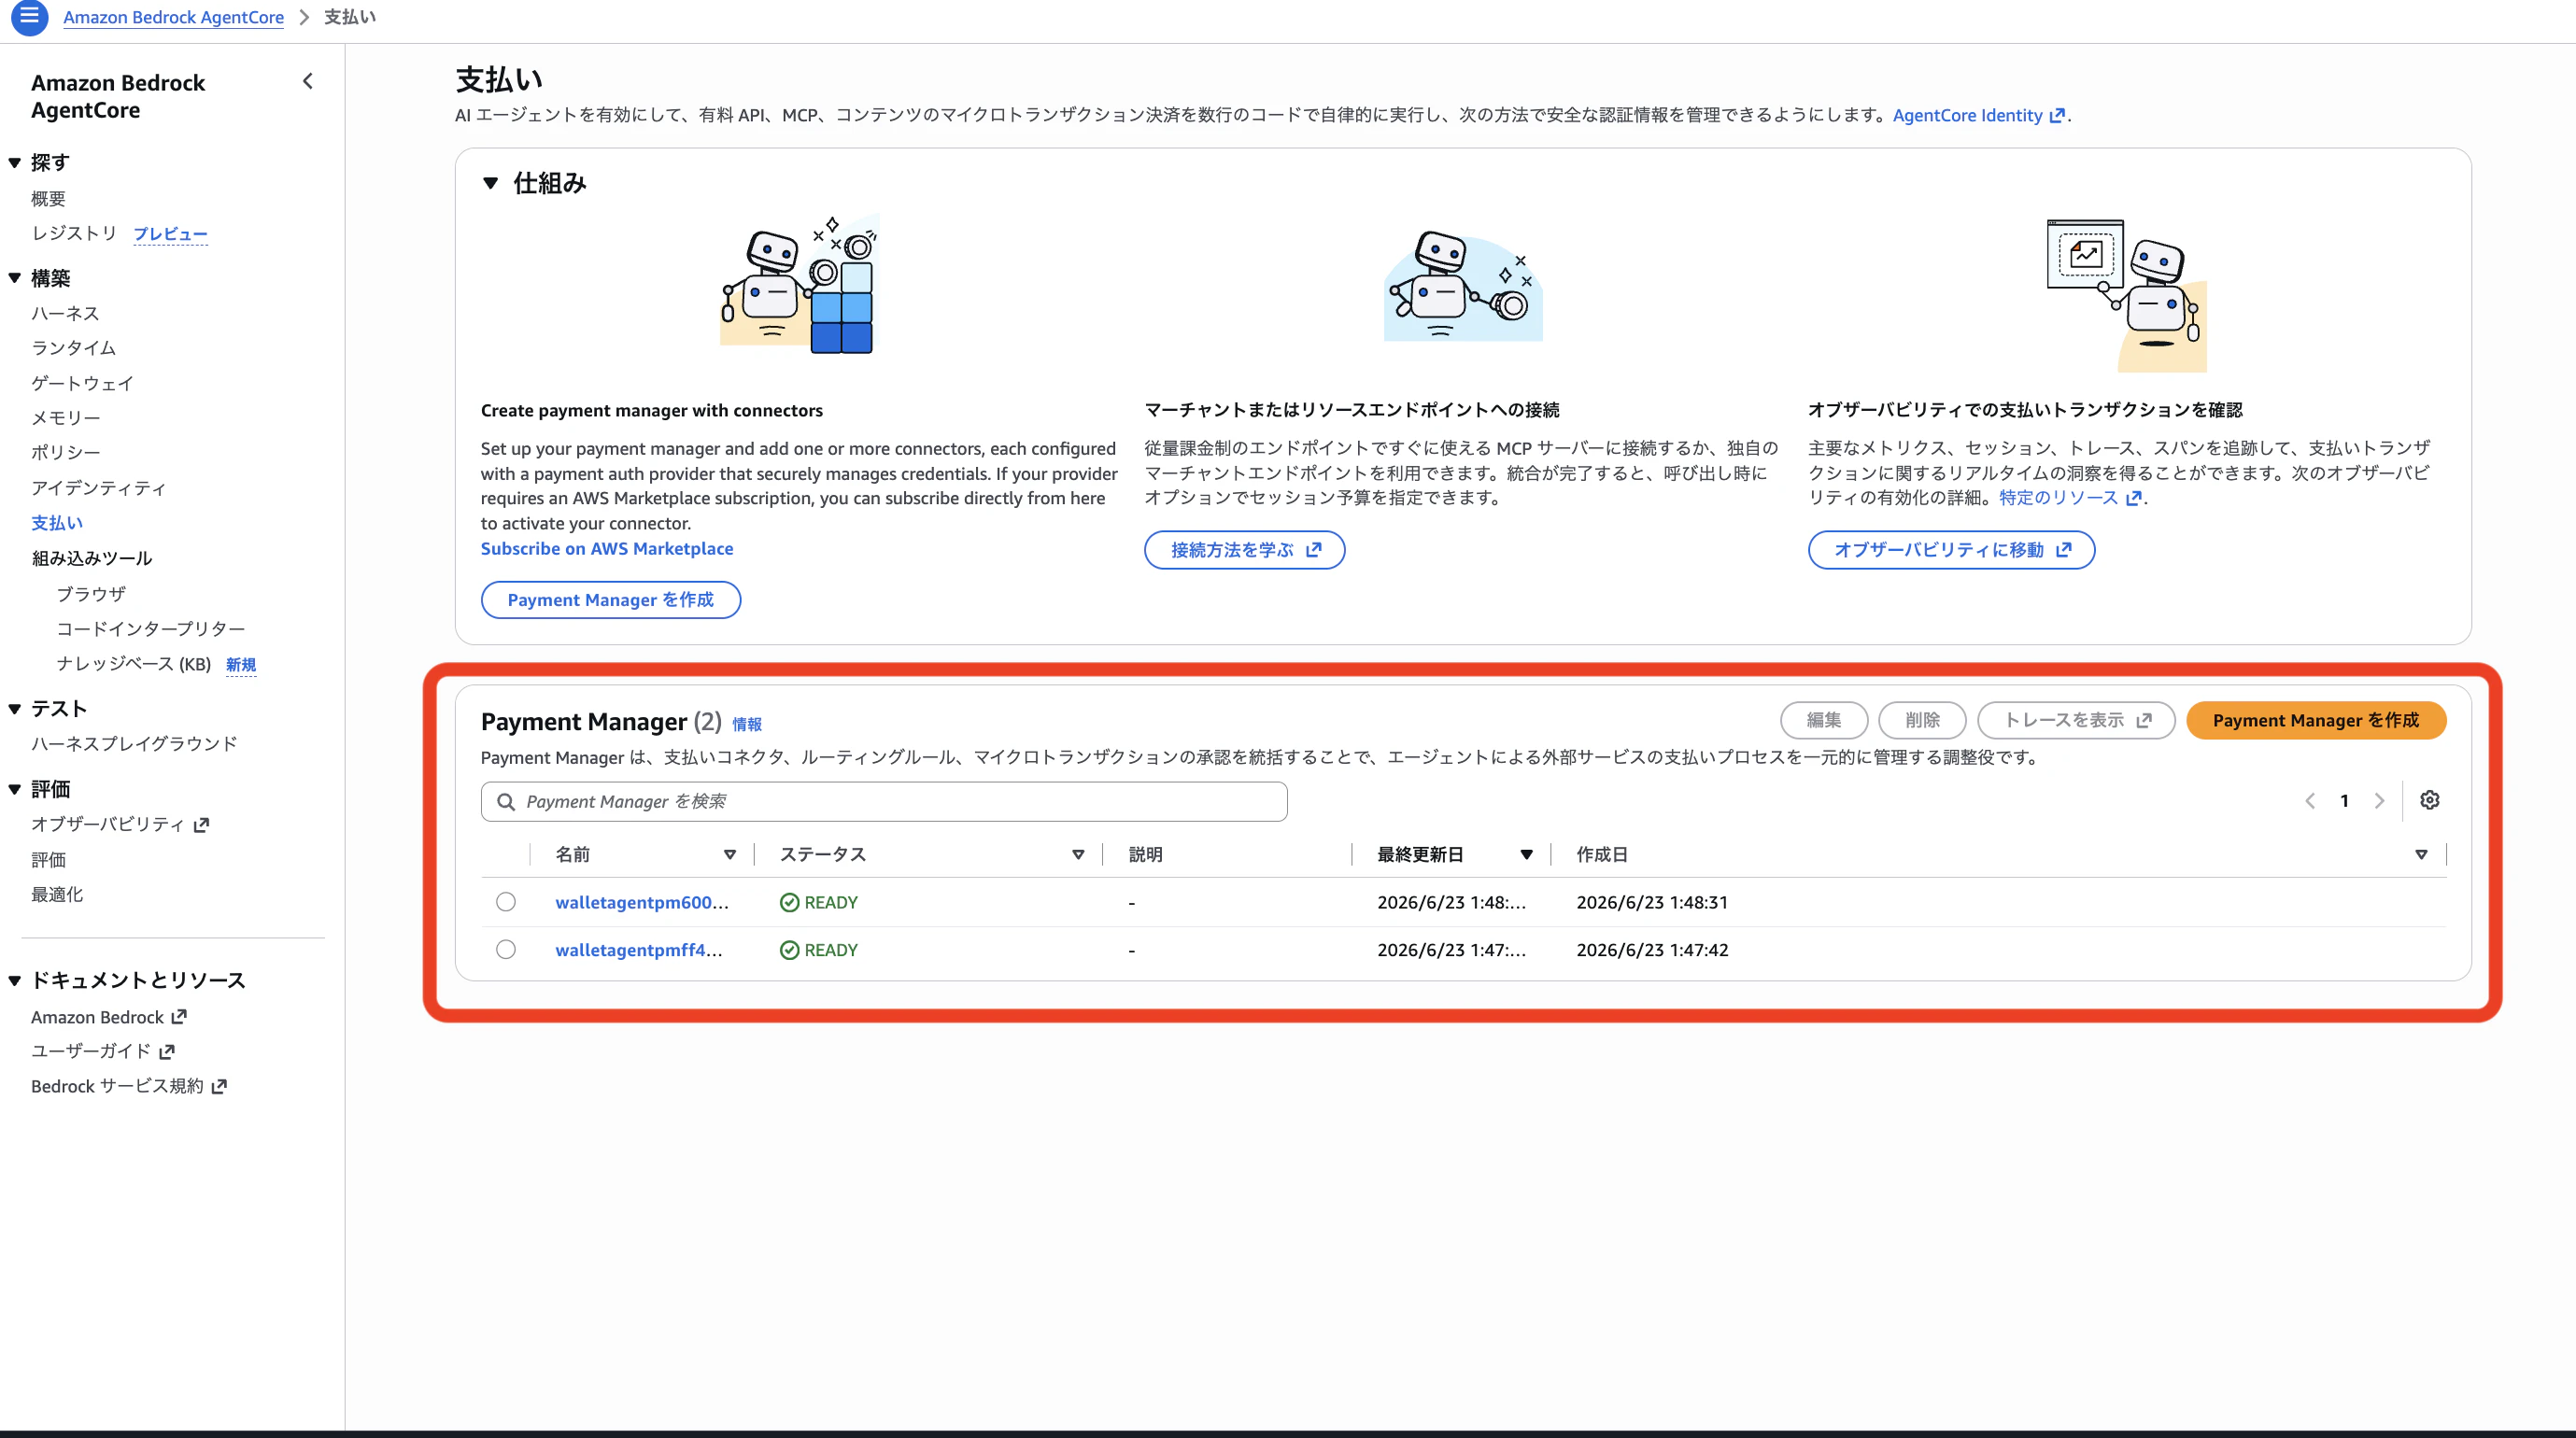The image size is (2576, 1438).
Task: Open AgentCore Identity link
Action: (x=1978, y=115)
